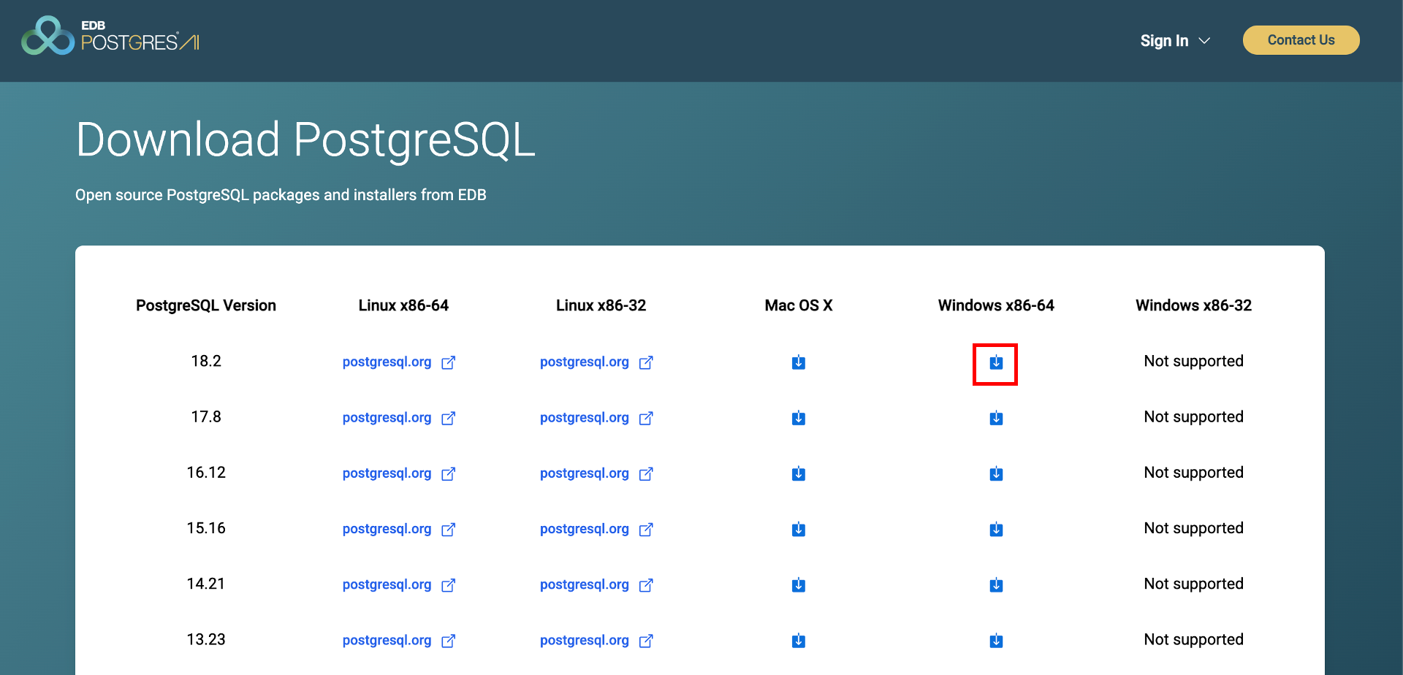Click the Download PostgreSQL heading
The height and width of the screenshot is (675, 1403).
point(305,140)
